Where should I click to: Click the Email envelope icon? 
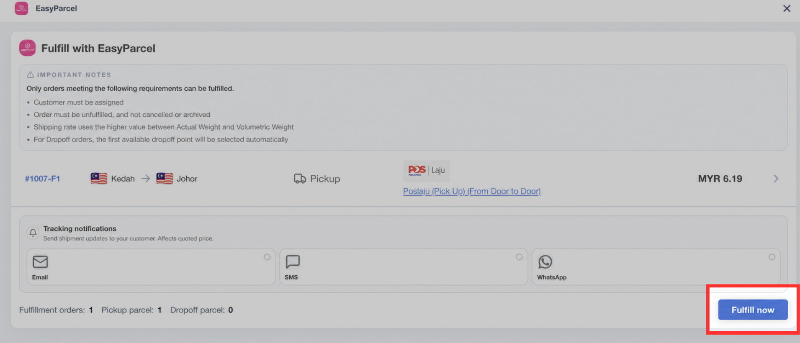(x=40, y=262)
